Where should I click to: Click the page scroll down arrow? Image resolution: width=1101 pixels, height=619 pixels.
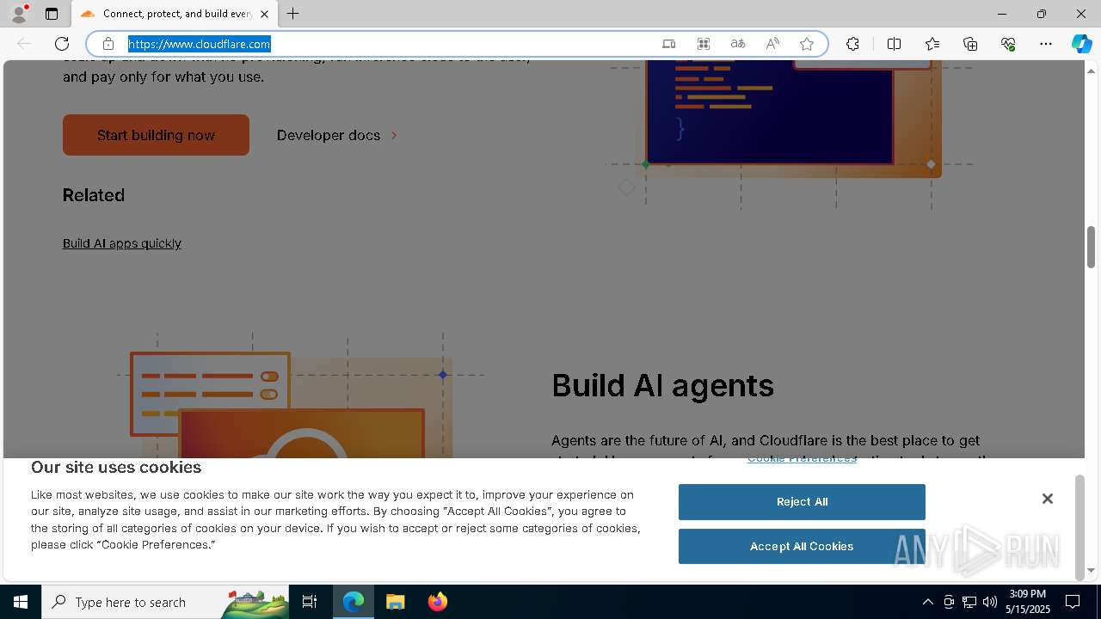click(x=1091, y=569)
